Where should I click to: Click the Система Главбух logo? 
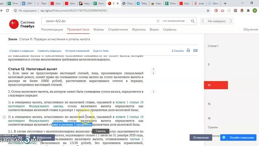[22, 24]
